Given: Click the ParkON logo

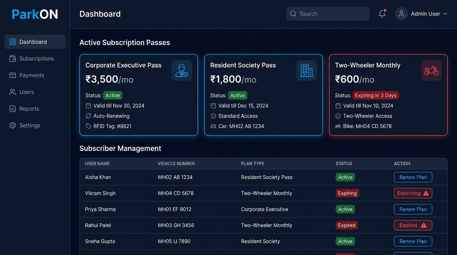Looking at the screenshot, I should click(35, 14).
